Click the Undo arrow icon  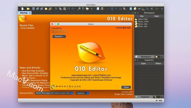pyautogui.click(x=69, y=9)
